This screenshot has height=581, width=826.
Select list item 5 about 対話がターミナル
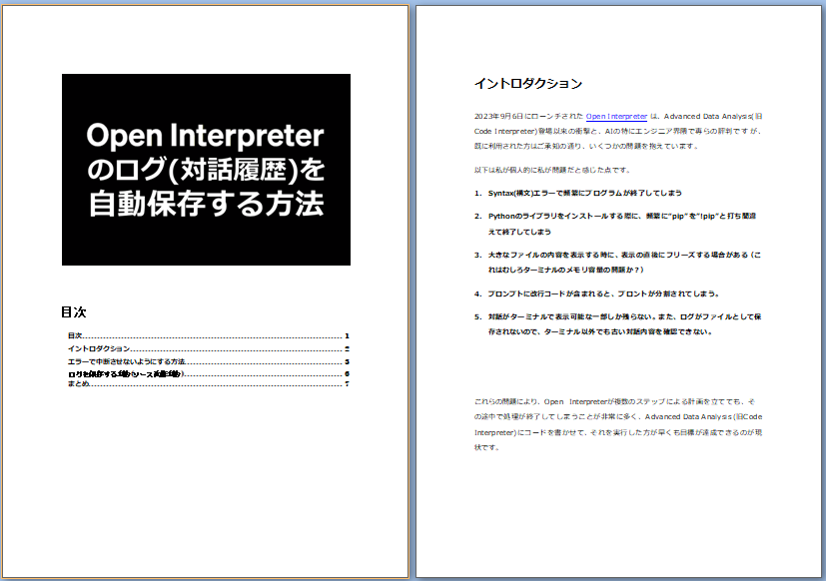click(617, 324)
